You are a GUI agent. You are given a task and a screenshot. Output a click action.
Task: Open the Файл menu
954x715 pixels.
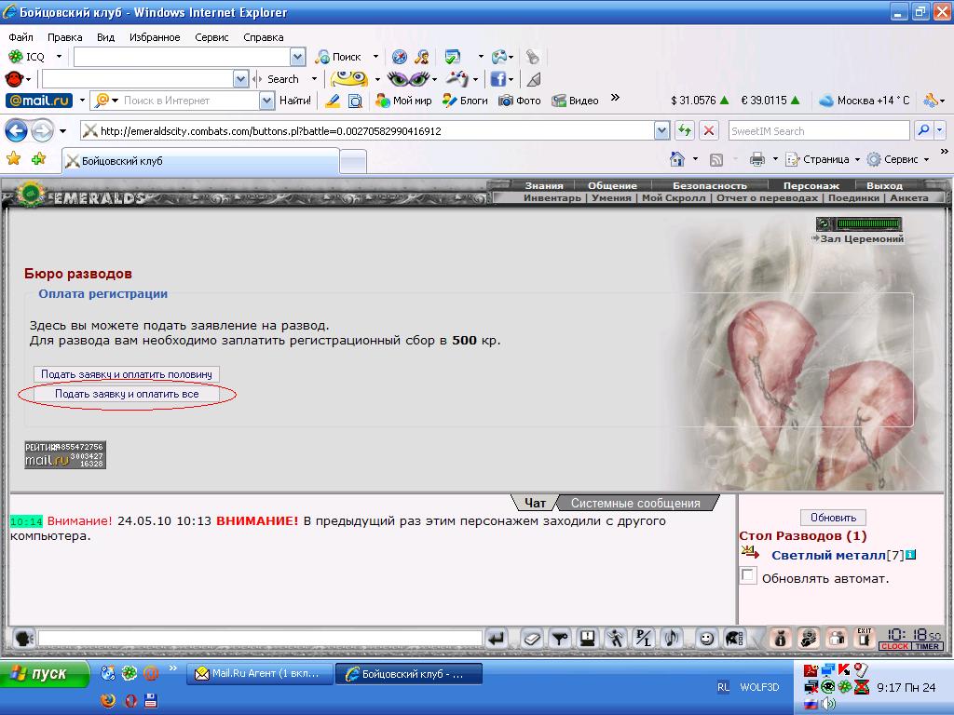[x=20, y=37]
